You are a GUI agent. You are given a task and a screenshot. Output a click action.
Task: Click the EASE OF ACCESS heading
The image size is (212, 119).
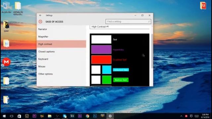(x=54, y=22)
